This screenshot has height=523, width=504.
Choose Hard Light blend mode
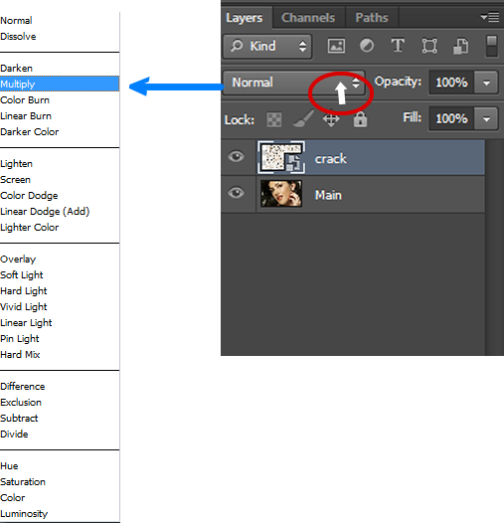click(x=24, y=291)
